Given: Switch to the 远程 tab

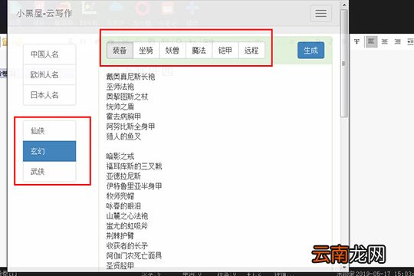Looking at the screenshot, I should pyautogui.click(x=251, y=50).
